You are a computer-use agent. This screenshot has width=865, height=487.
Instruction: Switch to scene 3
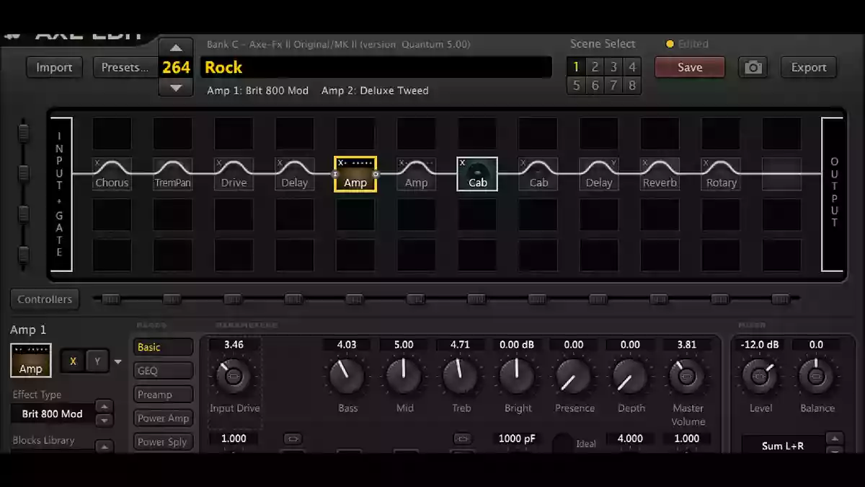[x=613, y=67]
